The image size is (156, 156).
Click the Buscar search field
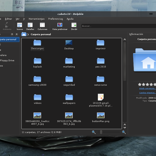119,26
